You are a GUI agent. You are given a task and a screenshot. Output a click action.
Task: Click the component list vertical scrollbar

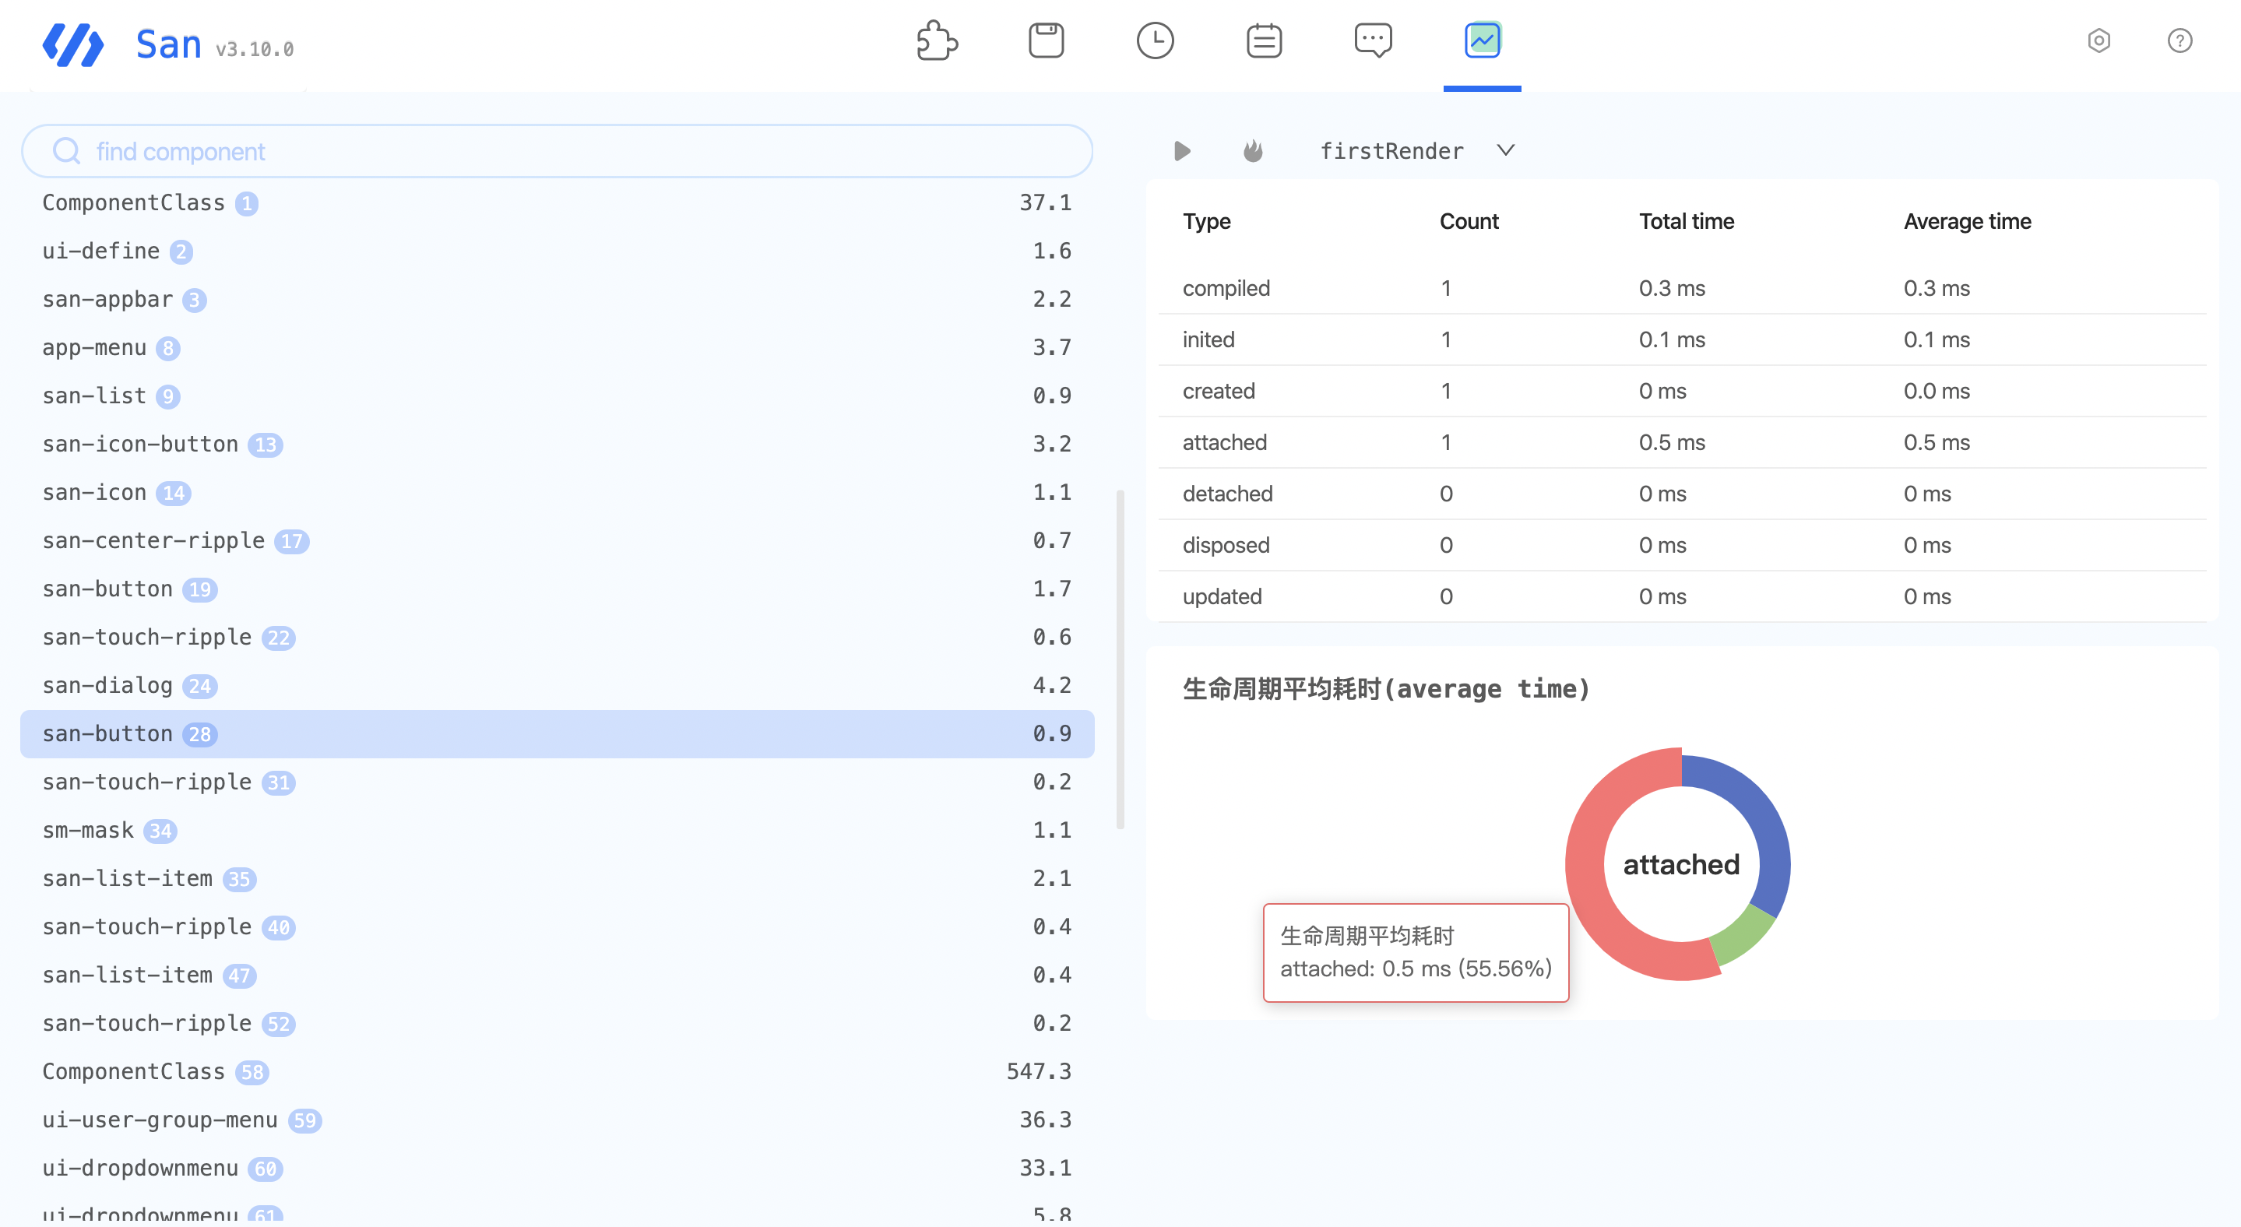[x=1120, y=659]
